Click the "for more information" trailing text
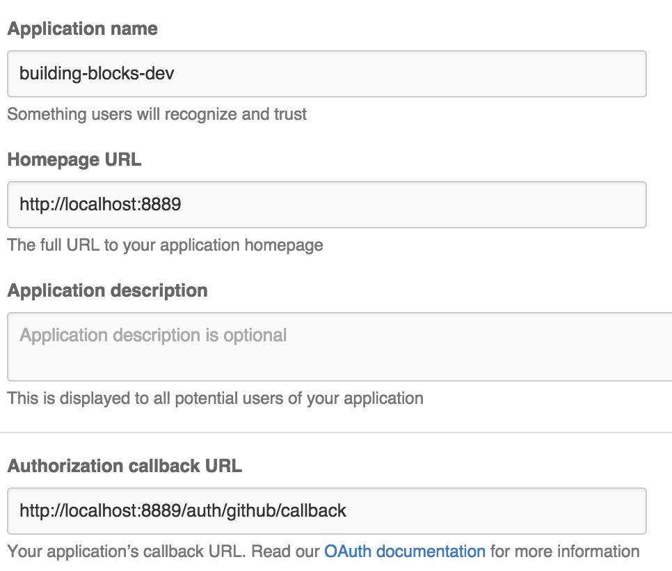Screen dimensions: 672x571 tap(565, 552)
